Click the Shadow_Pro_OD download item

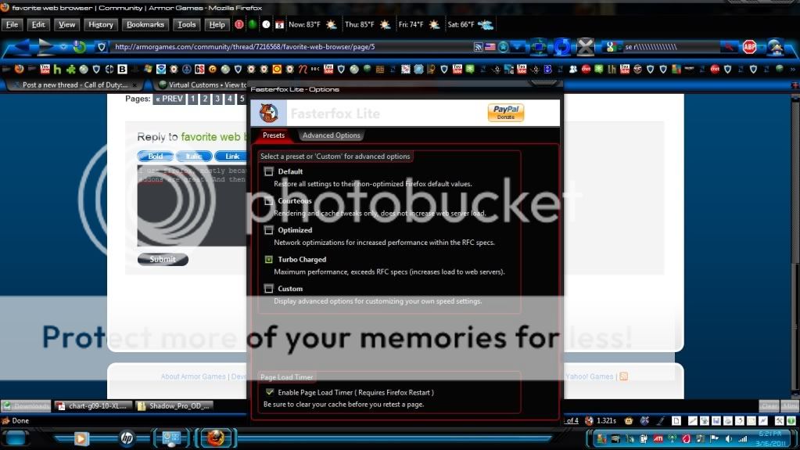pyautogui.click(x=174, y=406)
